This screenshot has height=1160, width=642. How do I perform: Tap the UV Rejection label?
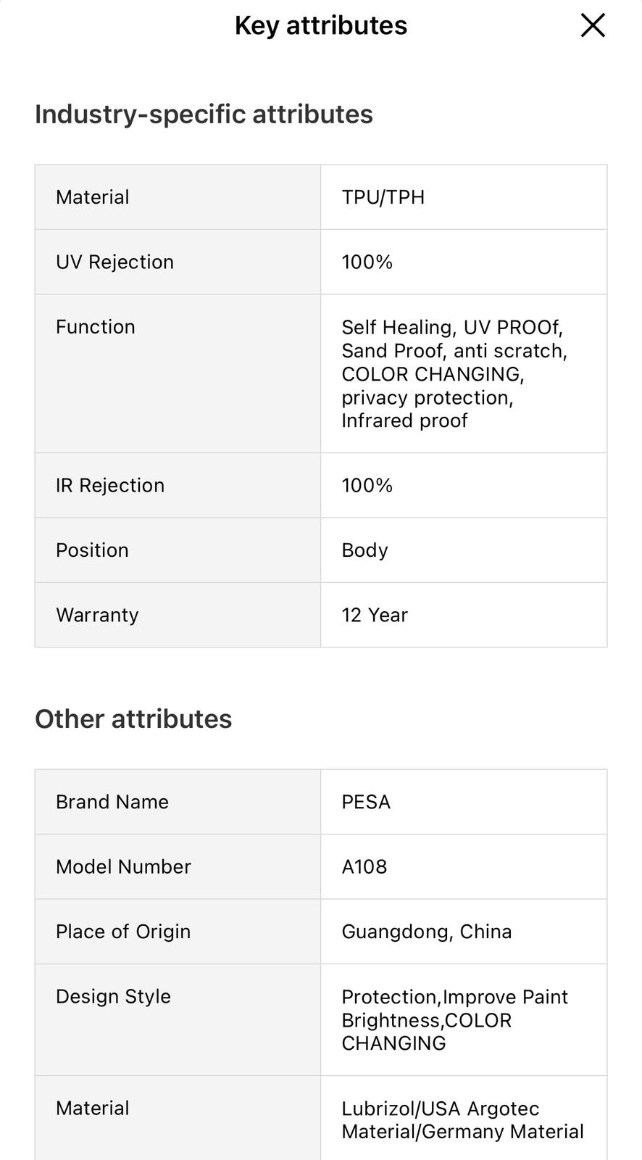[114, 262]
